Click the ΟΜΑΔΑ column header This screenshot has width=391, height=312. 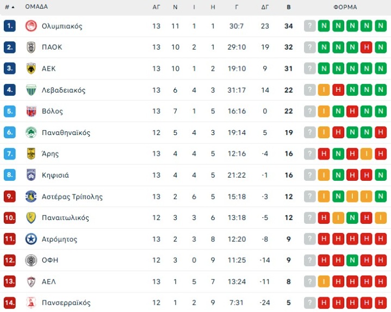coord(36,7)
